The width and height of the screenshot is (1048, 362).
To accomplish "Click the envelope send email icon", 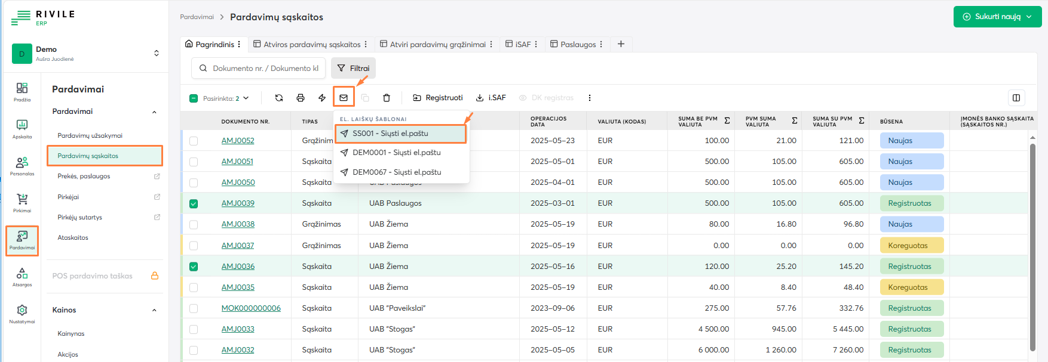I will coord(344,98).
